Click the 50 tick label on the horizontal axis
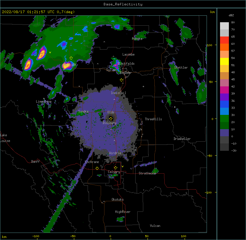Viewport: 246px width, 240px height. (x=147, y=236)
